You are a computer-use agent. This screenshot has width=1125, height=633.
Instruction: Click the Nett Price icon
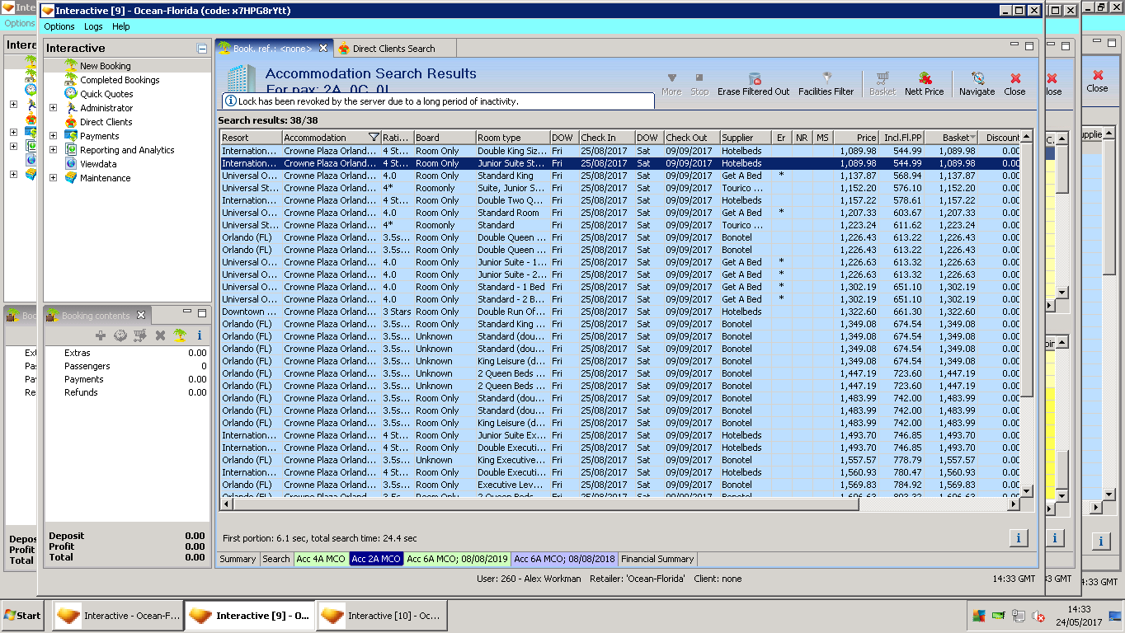point(924,78)
